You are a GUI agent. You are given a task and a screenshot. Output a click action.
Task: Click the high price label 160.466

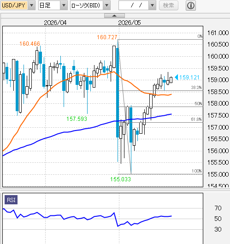tap(29, 44)
